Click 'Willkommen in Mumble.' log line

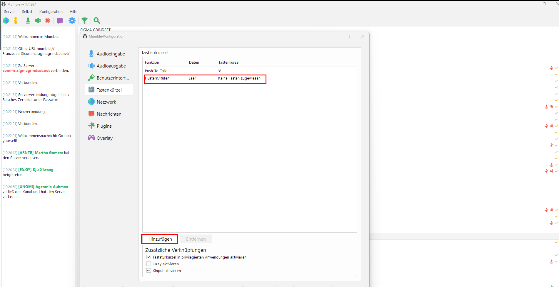coord(39,37)
